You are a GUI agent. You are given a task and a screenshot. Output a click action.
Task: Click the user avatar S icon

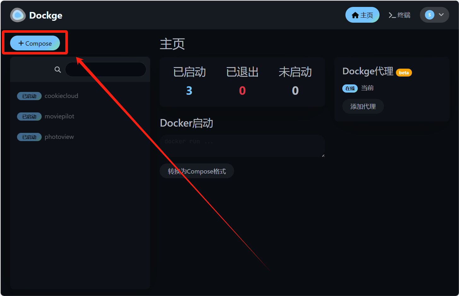point(430,15)
